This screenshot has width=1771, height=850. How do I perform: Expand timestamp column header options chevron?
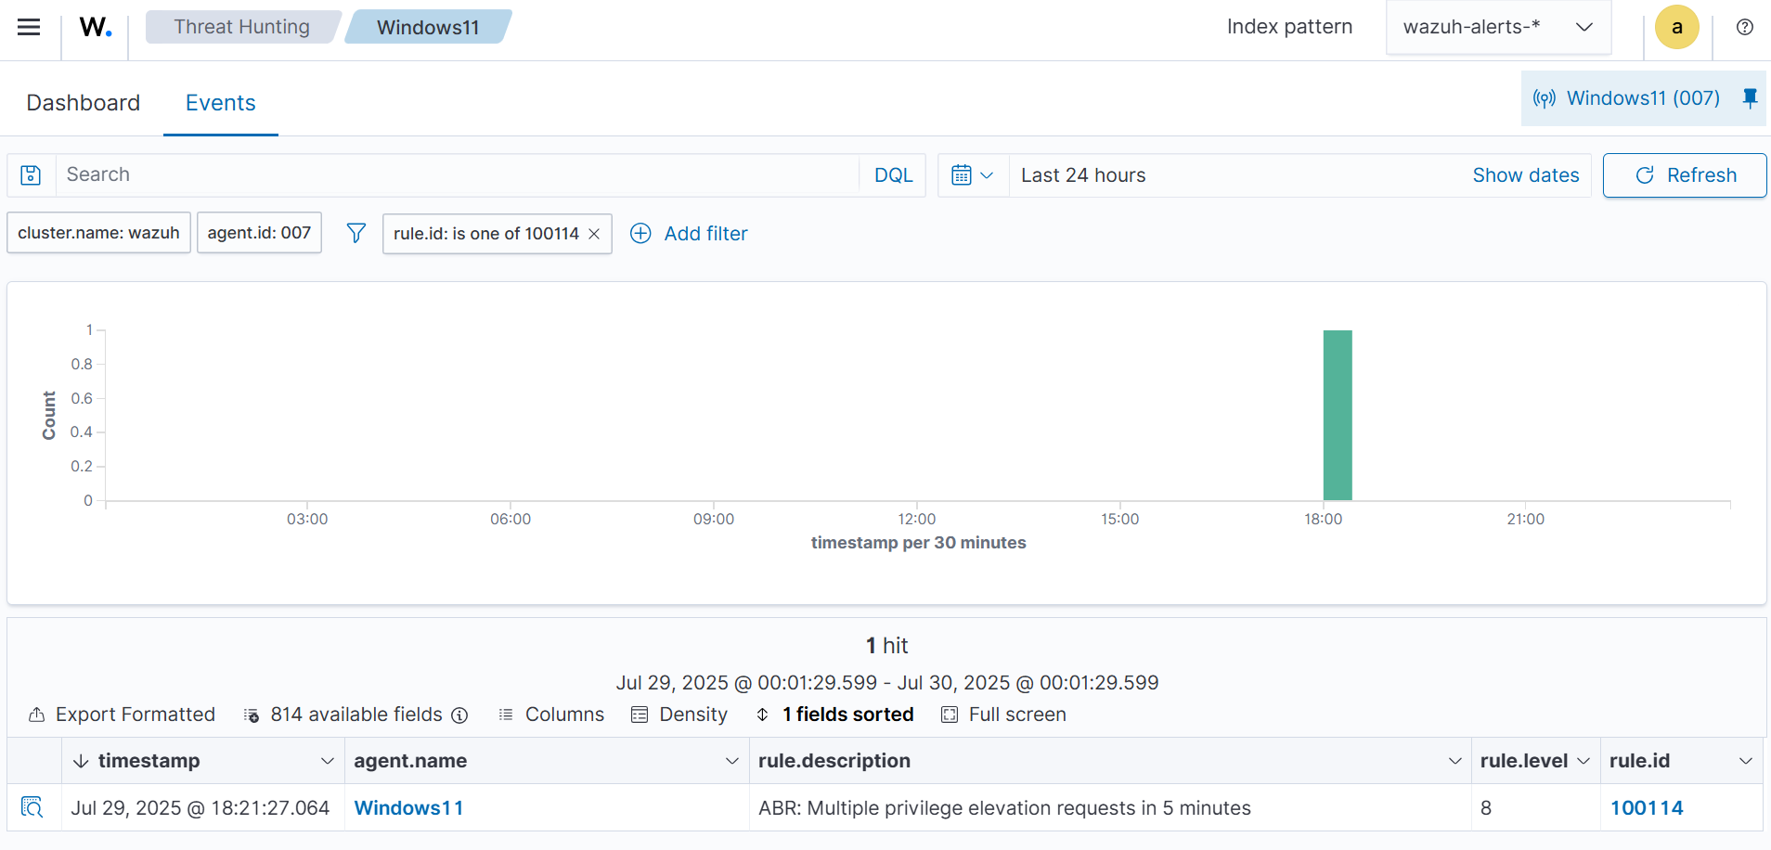pyautogui.click(x=327, y=761)
